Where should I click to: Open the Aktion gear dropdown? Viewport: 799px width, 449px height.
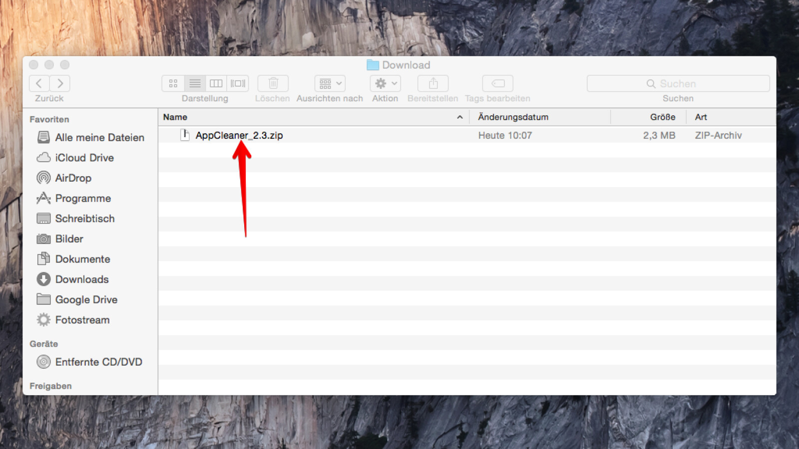pos(385,83)
